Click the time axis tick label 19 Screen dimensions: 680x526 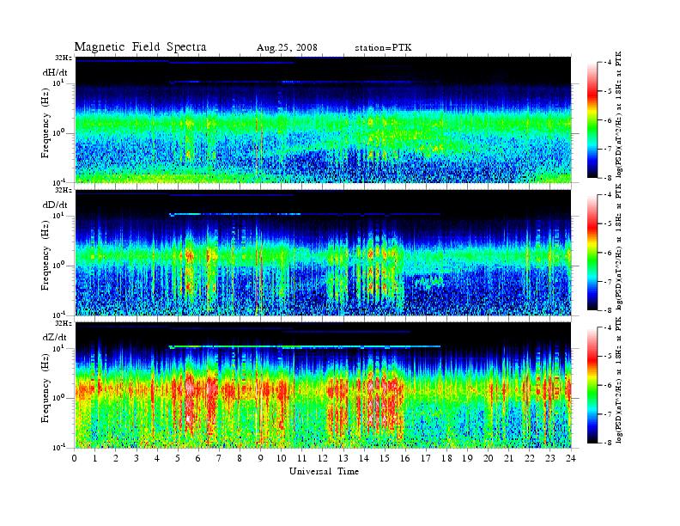(467, 458)
